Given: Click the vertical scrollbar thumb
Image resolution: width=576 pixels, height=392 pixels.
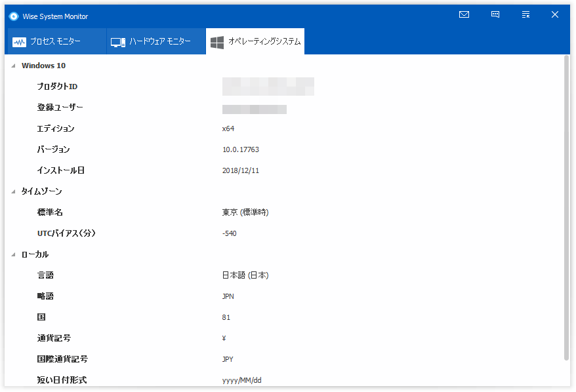Looking at the screenshot, I should click(566, 207).
